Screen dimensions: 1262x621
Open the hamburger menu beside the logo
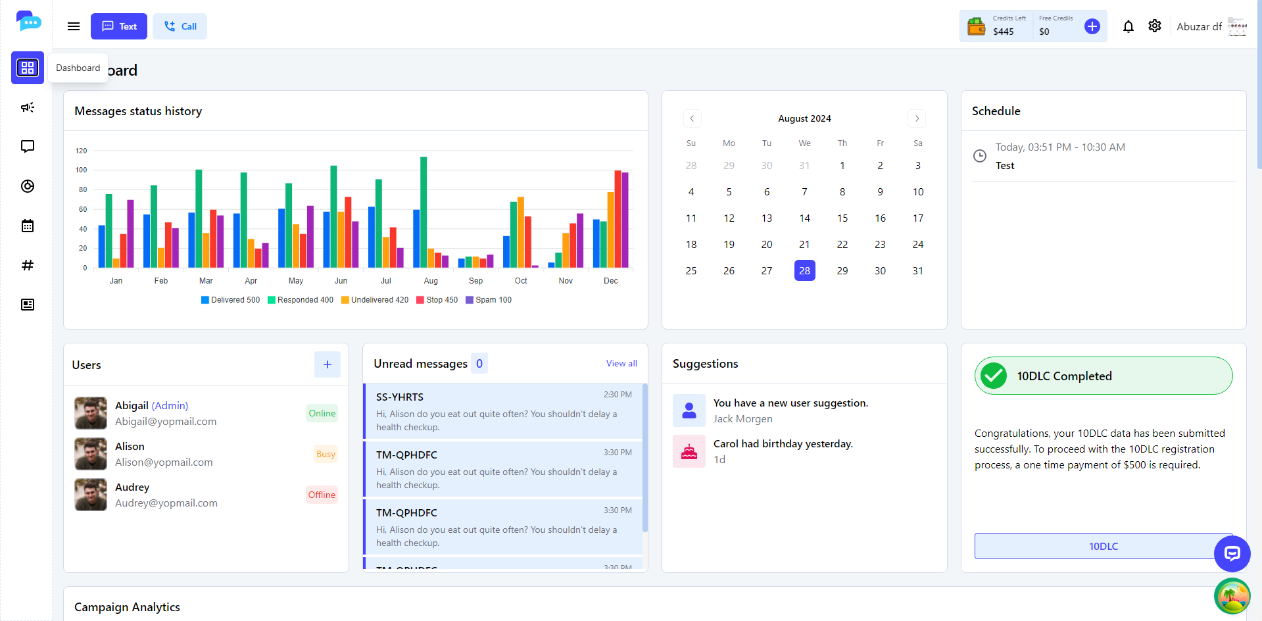(x=73, y=26)
